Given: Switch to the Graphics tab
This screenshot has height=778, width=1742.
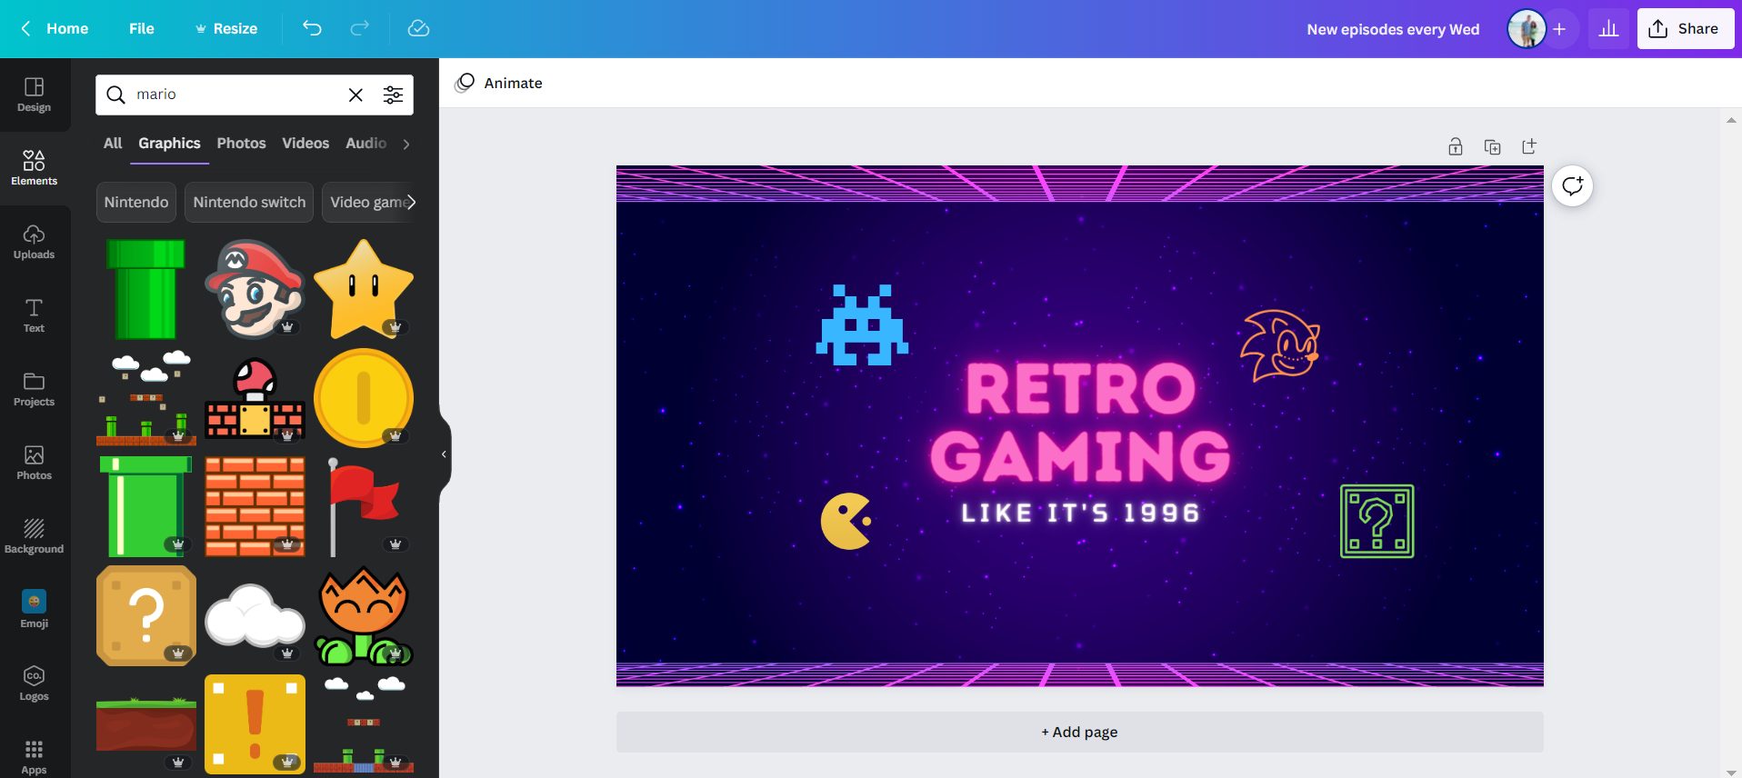Looking at the screenshot, I should tap(169, 143).
